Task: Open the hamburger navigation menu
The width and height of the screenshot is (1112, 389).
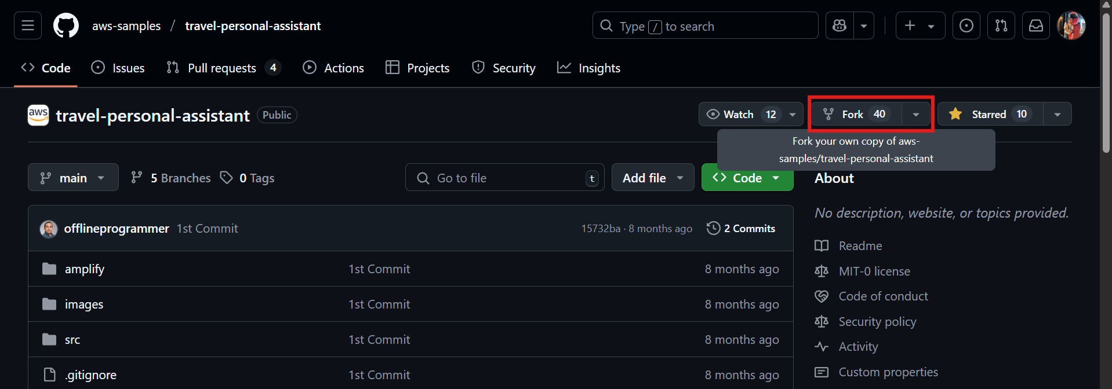Action: 28,25
